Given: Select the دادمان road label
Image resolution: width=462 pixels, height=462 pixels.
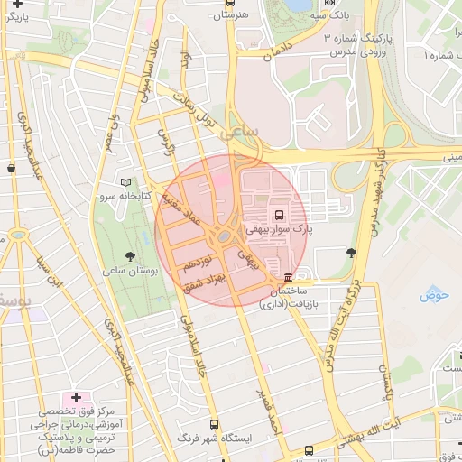Looking at the screenshot, I should tap(278, 51).
